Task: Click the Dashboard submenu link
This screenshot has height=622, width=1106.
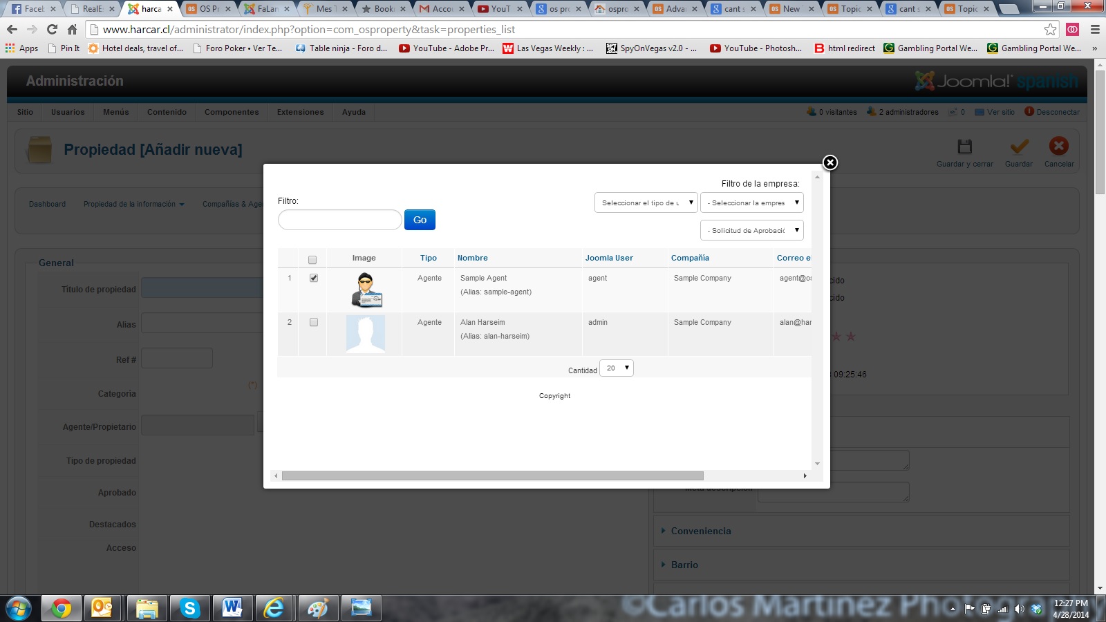Action: [47, 204]
